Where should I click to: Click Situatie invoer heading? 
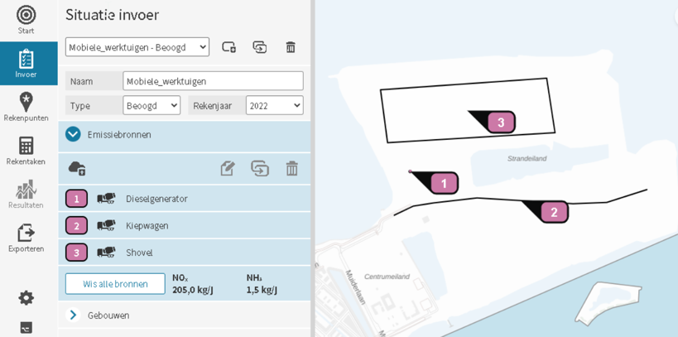(x=112, y=15)
